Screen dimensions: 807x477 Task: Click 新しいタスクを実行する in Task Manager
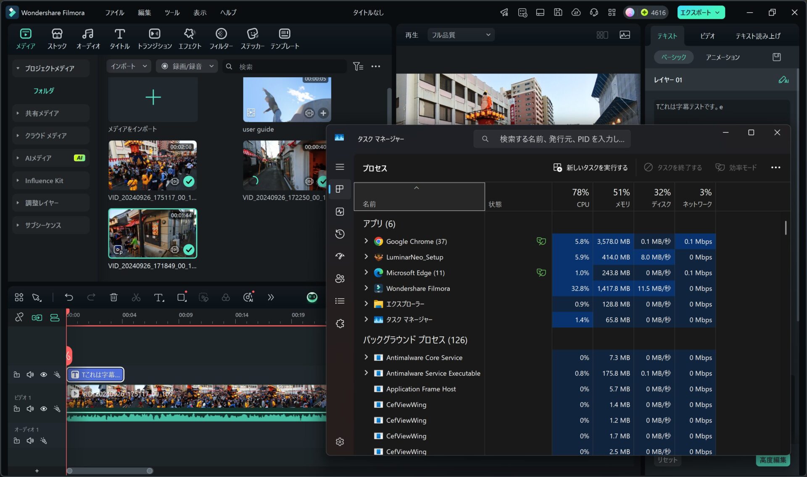590,168
